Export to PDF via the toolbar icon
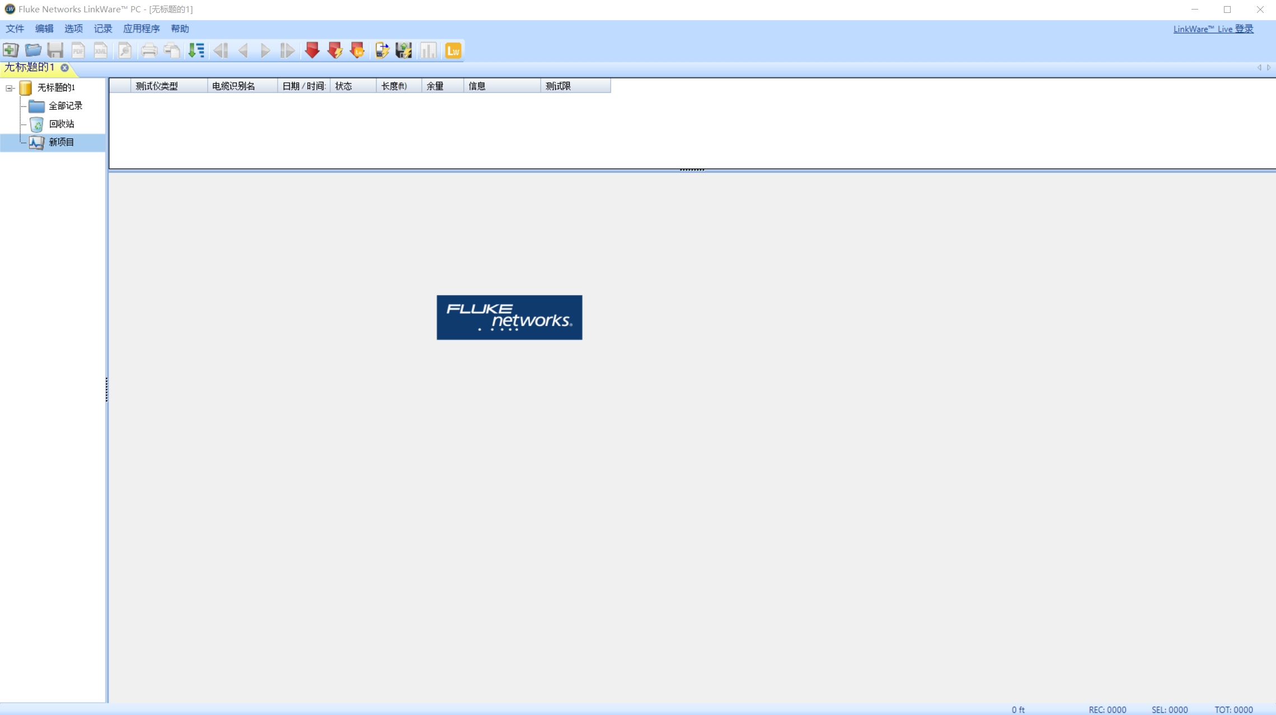The width and height of the screenshot is (1276, 715). click(x=78, y=50)
